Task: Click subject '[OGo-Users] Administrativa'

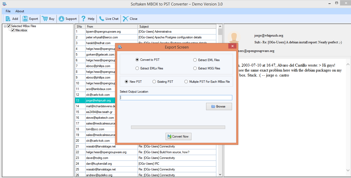Action: (155, 32)
